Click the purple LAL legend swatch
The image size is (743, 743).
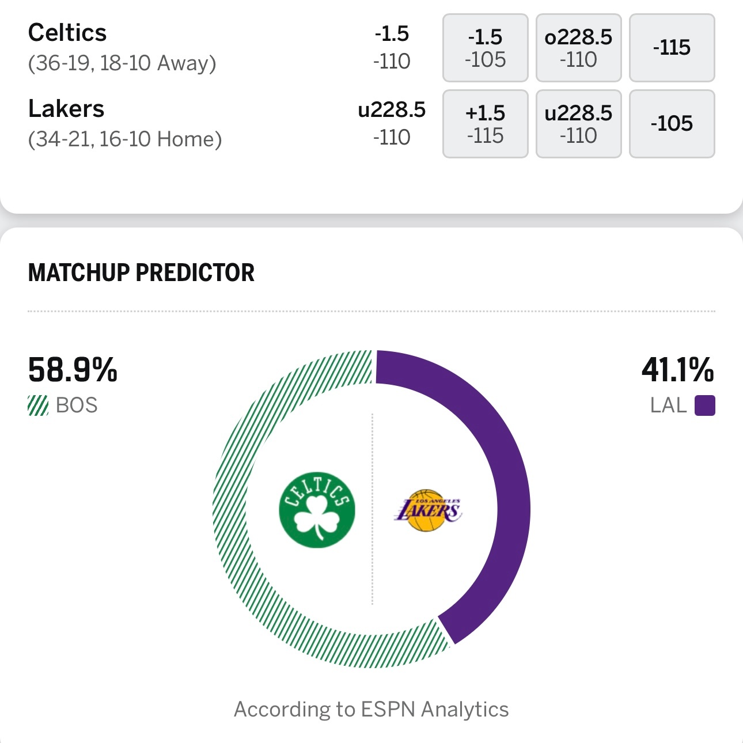point(704,405)
